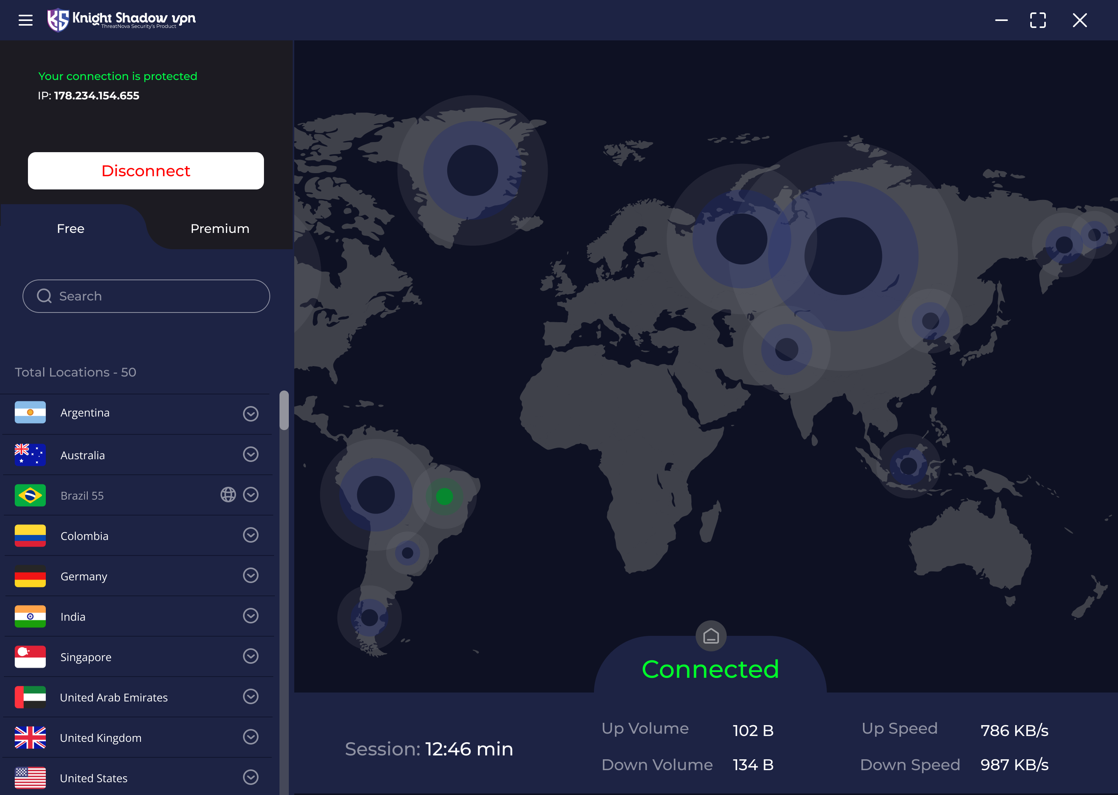Click Total Locations - 50 label
This screenshot has height=795, width=1118.
pyautogui.click(x=75, y=372)
